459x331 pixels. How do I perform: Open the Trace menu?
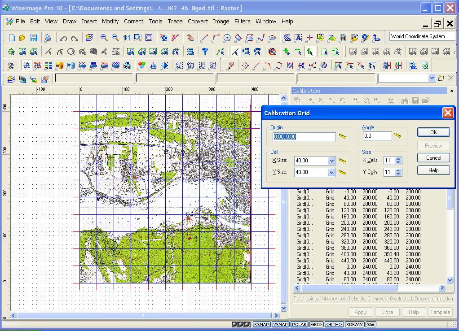(x=175, y=21)
